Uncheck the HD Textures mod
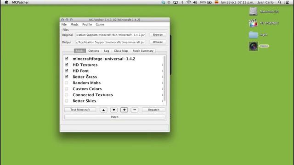 pyautogui.click(x=67, y=65)
